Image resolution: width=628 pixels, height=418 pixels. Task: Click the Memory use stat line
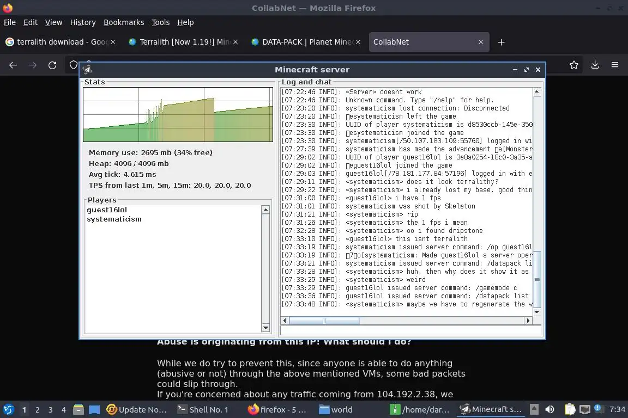(x=150, y=152)
